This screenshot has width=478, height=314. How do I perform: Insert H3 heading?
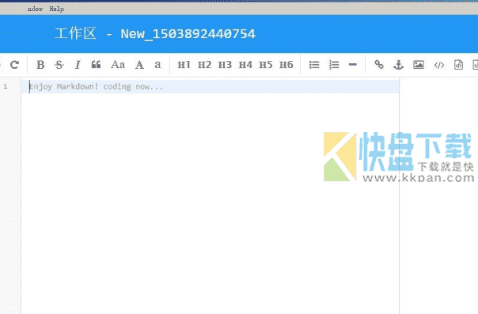coord(225,65)
